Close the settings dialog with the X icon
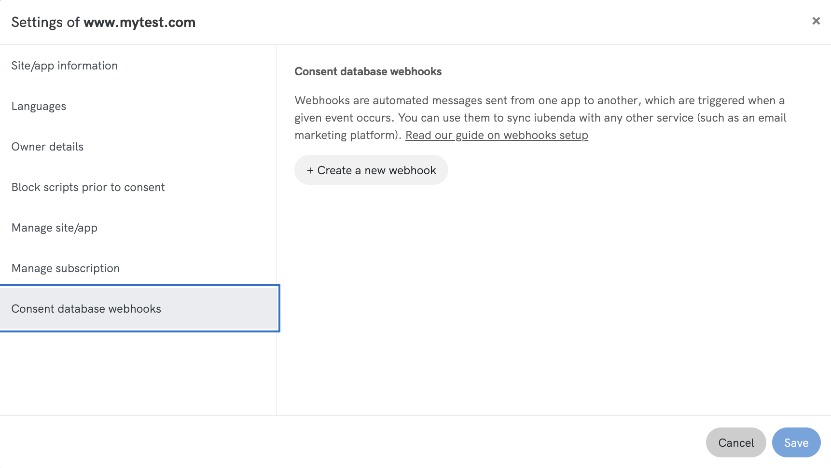 coord(816,21)
